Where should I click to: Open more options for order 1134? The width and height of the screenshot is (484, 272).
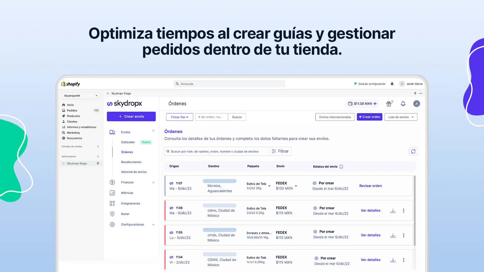click(x=404, y=260)
